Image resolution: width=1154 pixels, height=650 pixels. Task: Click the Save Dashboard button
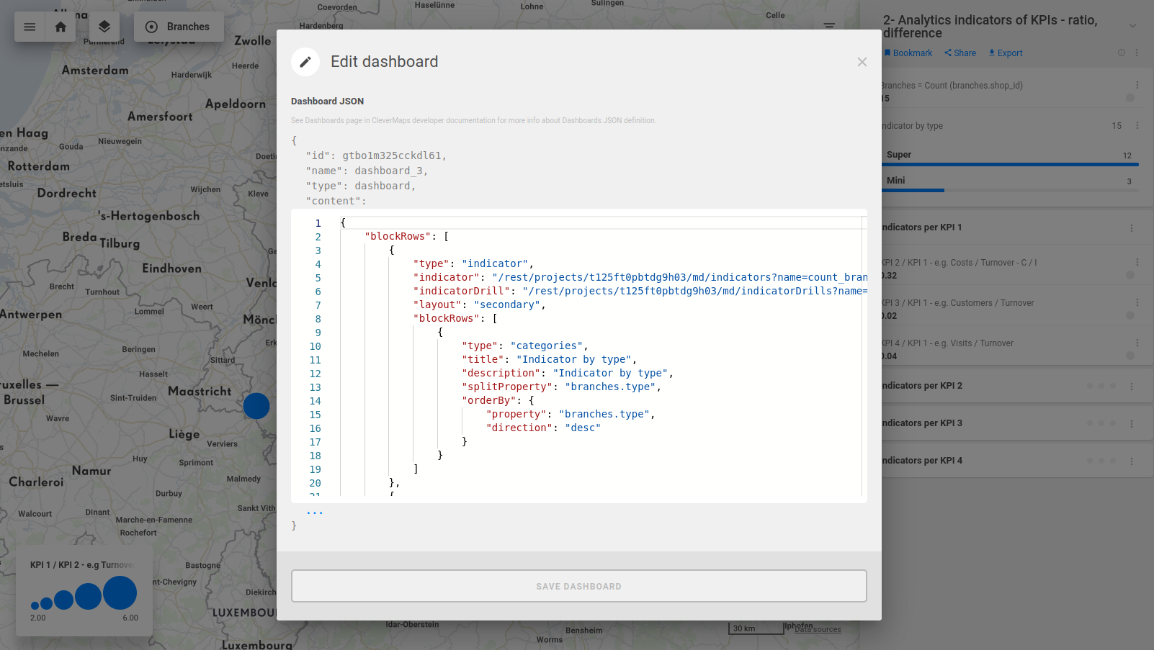tap(578, 586)
